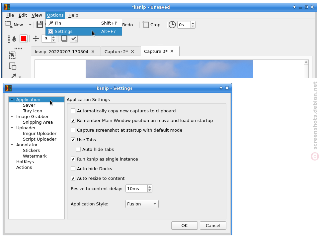Click the Resize to content delay field
319x238 pixels.
click(136, 189)
